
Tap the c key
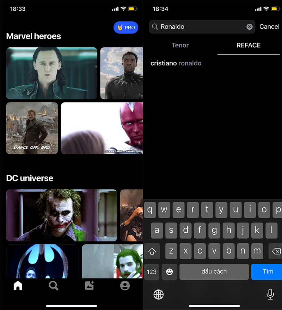coord(200,251)
